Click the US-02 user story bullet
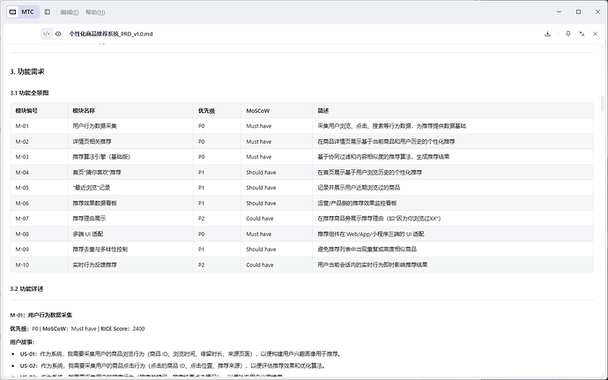The height and width of the screenshot is (380, 608). pos(173,366)
